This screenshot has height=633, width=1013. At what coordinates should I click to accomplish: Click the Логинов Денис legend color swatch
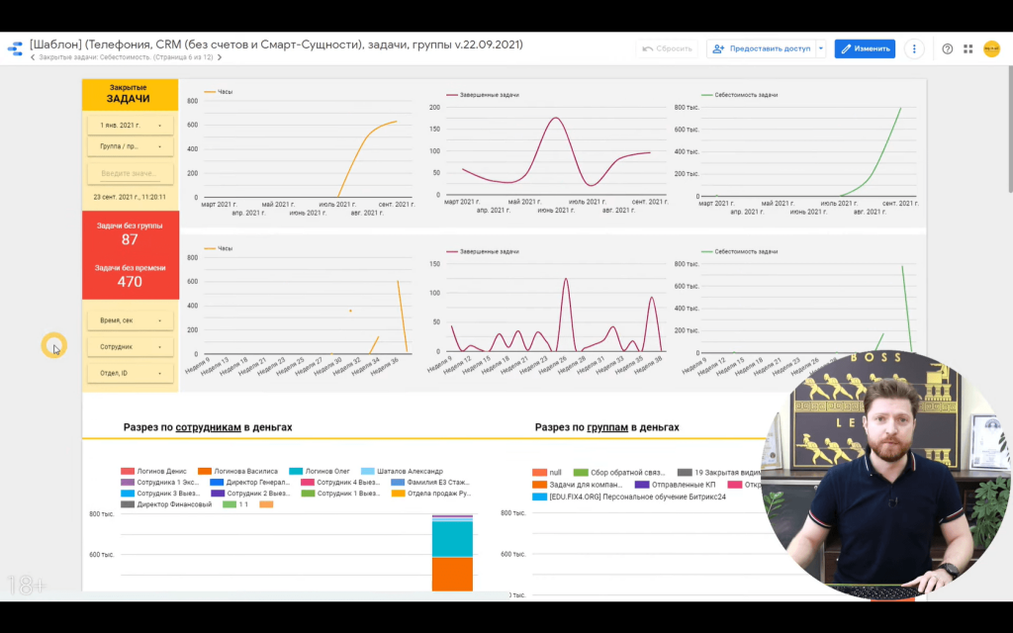point(127,471)
